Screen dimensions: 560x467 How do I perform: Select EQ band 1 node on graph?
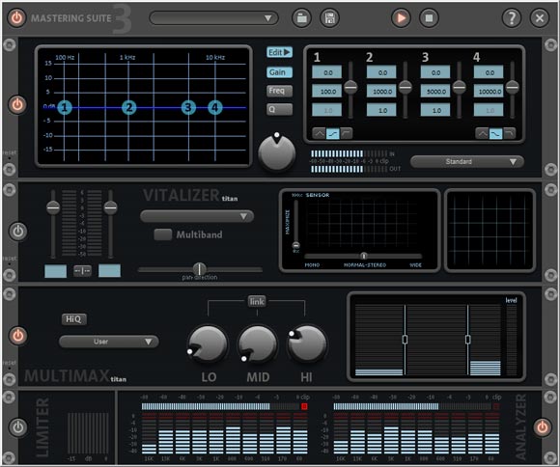click(x=65, y=107)
